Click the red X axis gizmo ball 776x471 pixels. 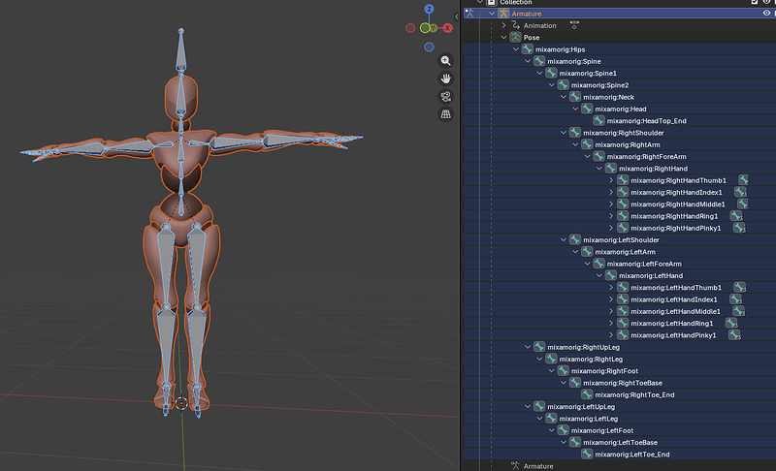[x=447, y=28]
